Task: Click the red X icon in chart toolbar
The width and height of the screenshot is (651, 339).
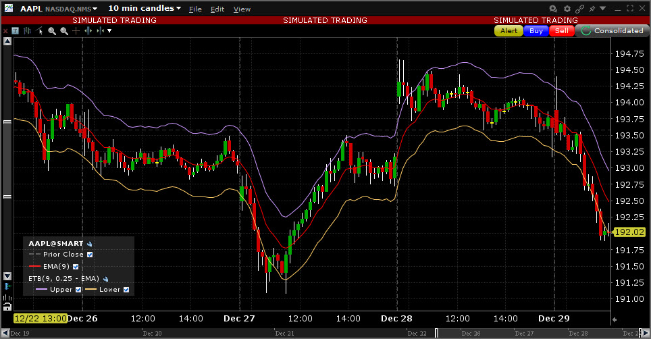Action: click(5, 31)
